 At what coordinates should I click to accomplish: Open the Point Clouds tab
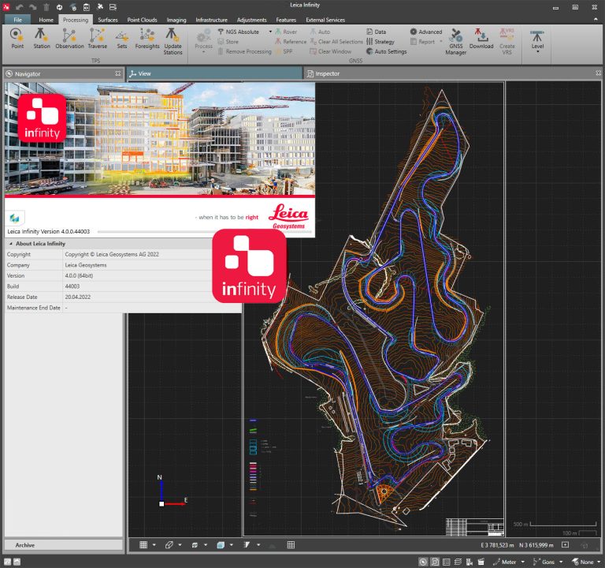tap(142, 20)
